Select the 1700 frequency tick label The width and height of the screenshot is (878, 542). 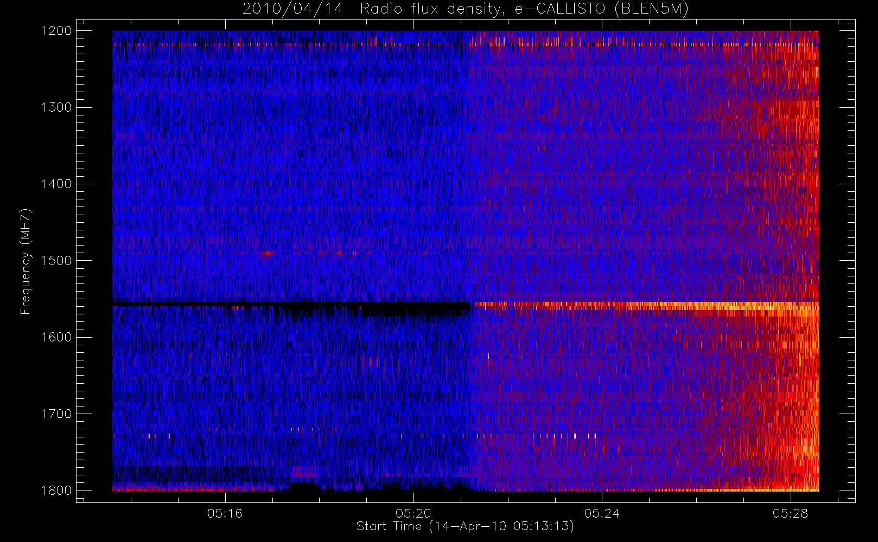click(x=56, y=414)
